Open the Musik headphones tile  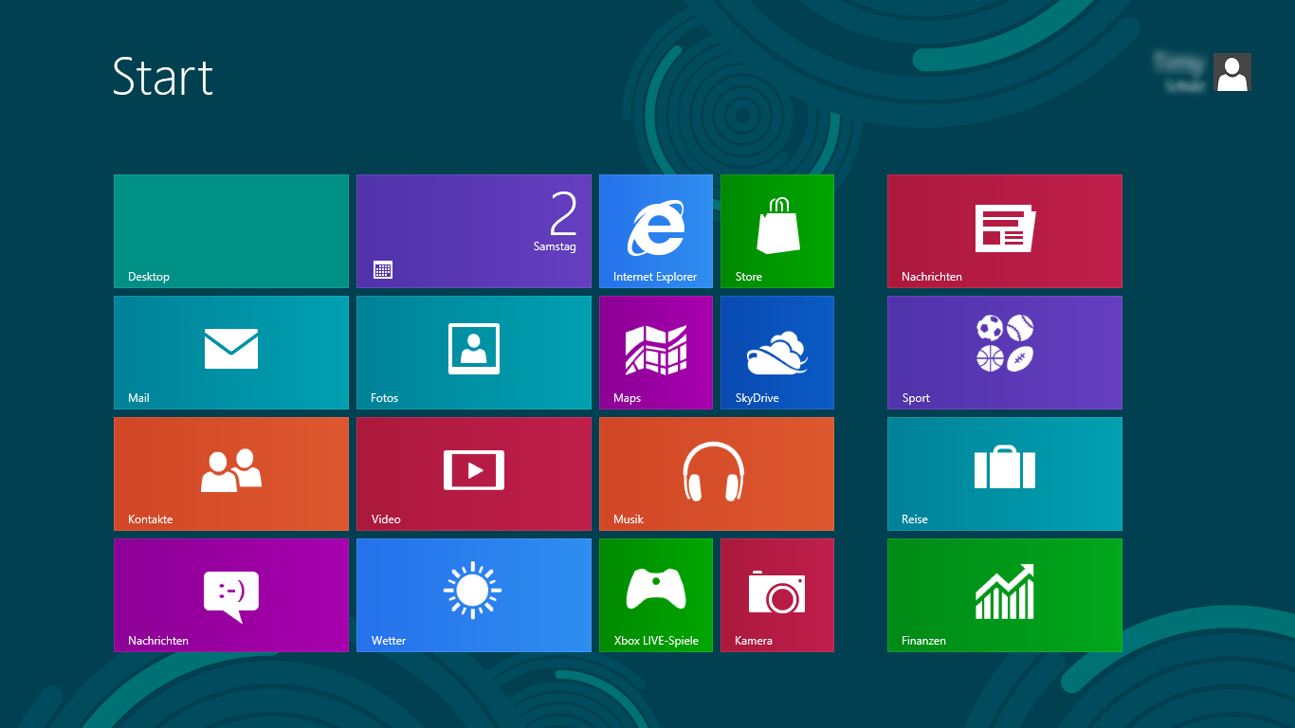pyautogui.click(x=716, y=474)
